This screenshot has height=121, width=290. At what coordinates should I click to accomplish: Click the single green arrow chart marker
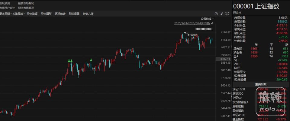coord(91,60)
